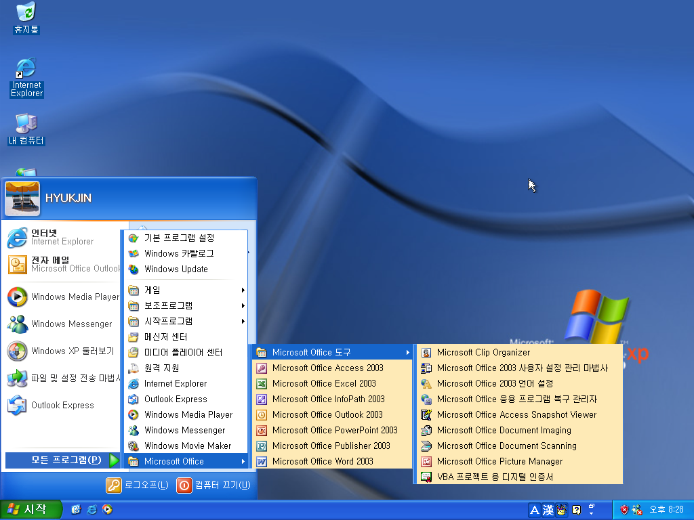694x520 pixels.
Task: Select Internet Explorer in programs menu
Action: tap(186, 383)
